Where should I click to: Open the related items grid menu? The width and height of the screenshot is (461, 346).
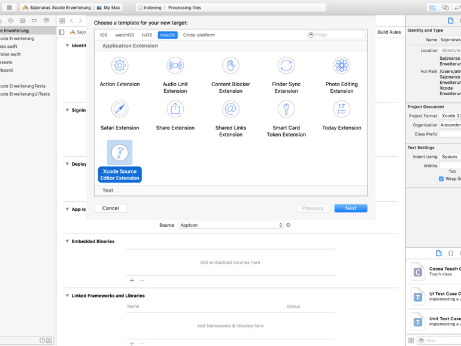[62, 20]
